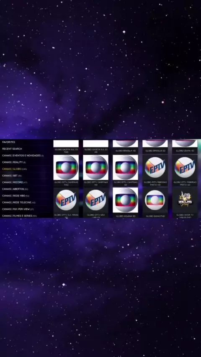Open the Globo Goiania SD channel logo
Viewport: 201px width, 357px height.
coord(125,200)
